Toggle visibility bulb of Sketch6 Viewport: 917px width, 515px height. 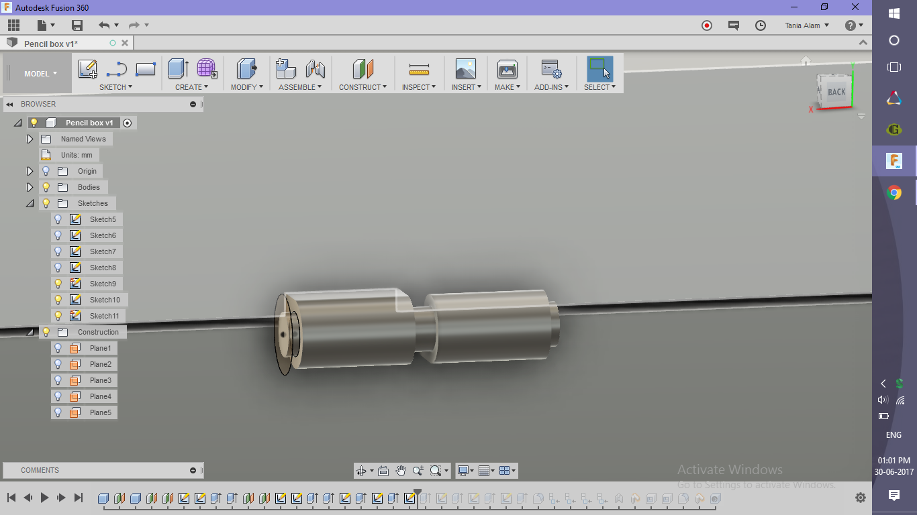click(x=58, y=235)
